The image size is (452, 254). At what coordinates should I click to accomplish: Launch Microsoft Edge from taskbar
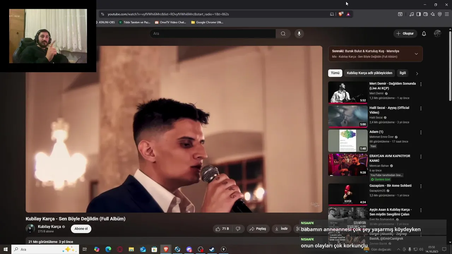click(x=108, y=249)
